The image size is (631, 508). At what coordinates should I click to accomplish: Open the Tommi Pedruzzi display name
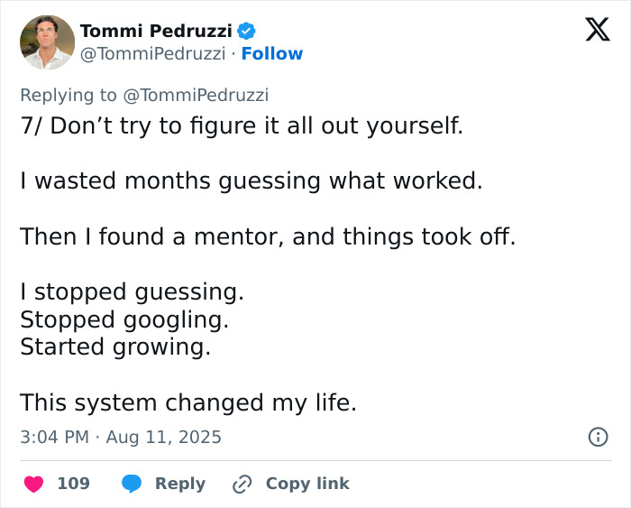[156, 31]
